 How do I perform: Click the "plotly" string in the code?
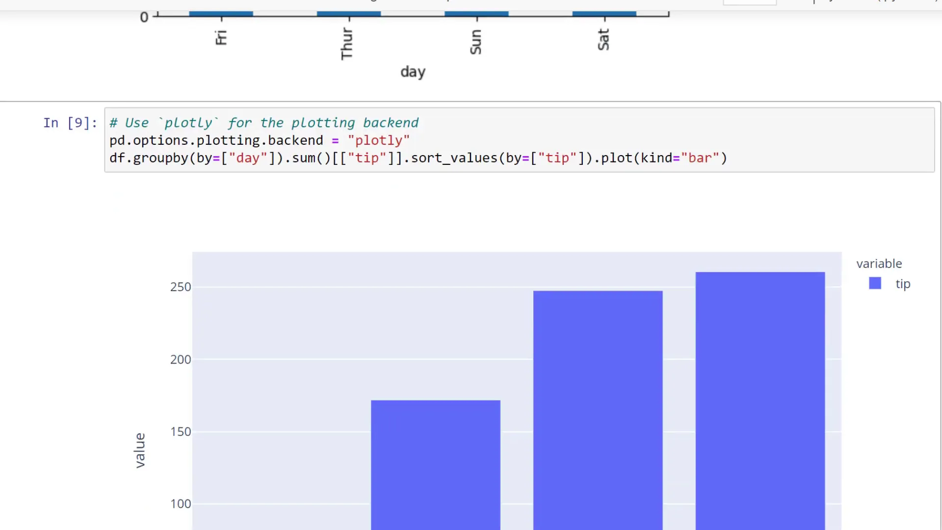(378, 140)
